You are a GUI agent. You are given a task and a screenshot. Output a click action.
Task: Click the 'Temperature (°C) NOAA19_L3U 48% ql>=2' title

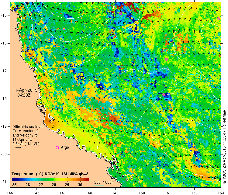[x=50, y=174]
